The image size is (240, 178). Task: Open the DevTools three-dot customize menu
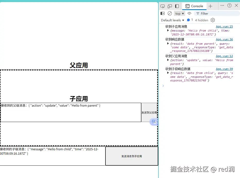222,6
